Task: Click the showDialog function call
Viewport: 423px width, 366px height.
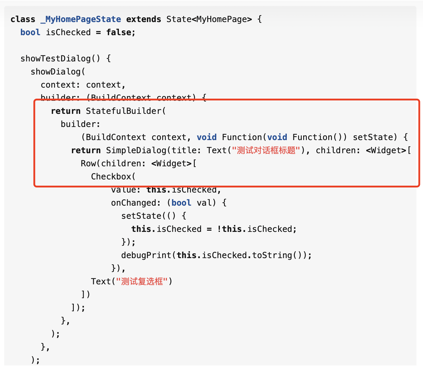Action: click(x=56, y=72)
